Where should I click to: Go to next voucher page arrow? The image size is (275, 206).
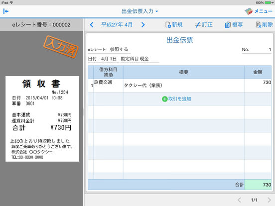[x=269, y=200]
